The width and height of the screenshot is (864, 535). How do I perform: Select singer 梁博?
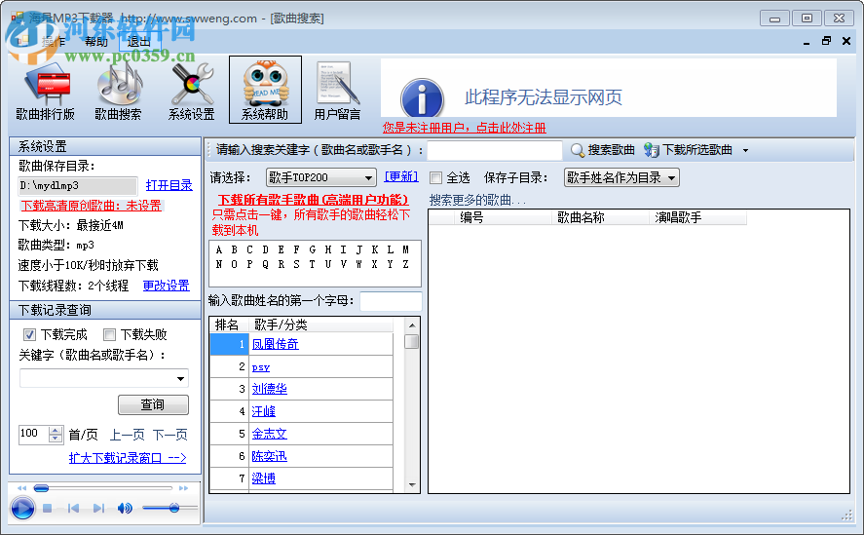click(x=263, y=478)
